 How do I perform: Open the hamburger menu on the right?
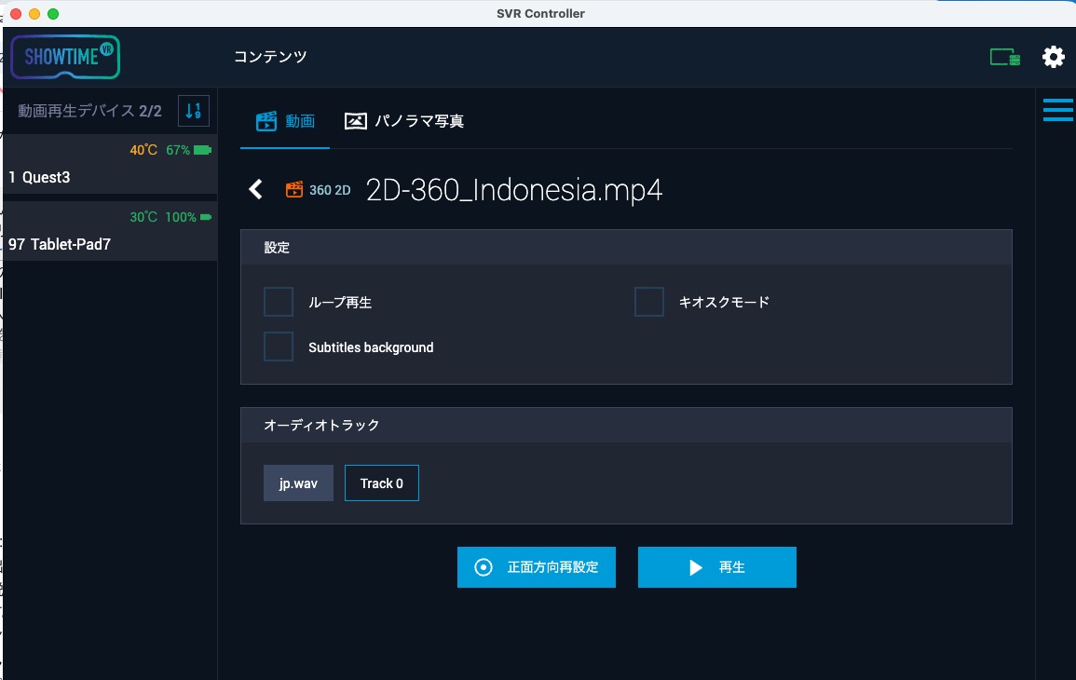(x=1057, y=110)
